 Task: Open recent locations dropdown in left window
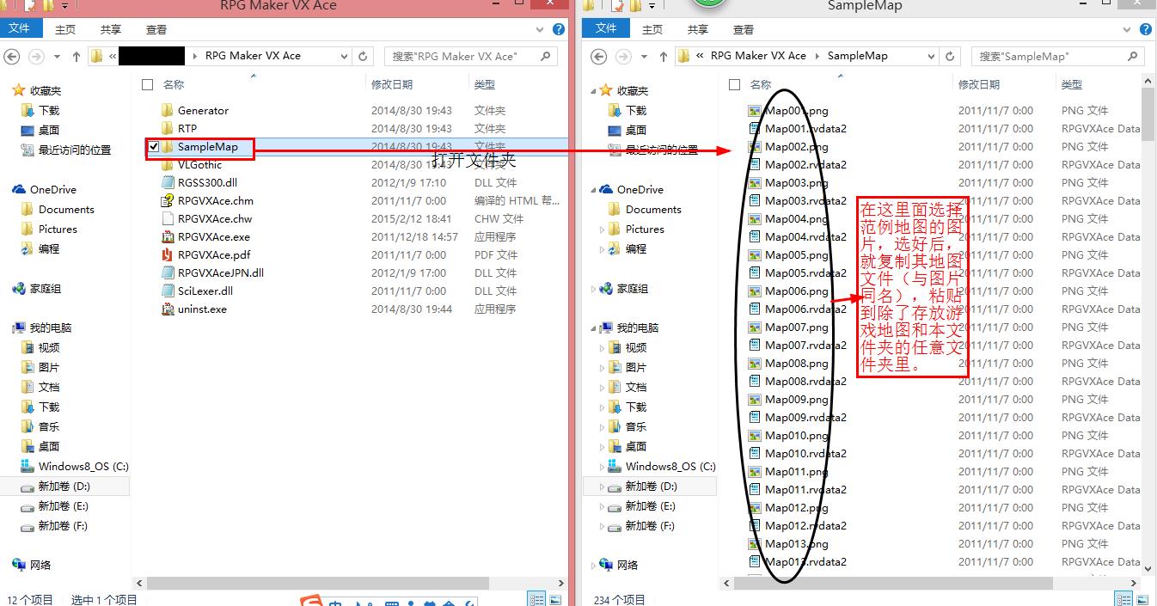coord(57,56)
